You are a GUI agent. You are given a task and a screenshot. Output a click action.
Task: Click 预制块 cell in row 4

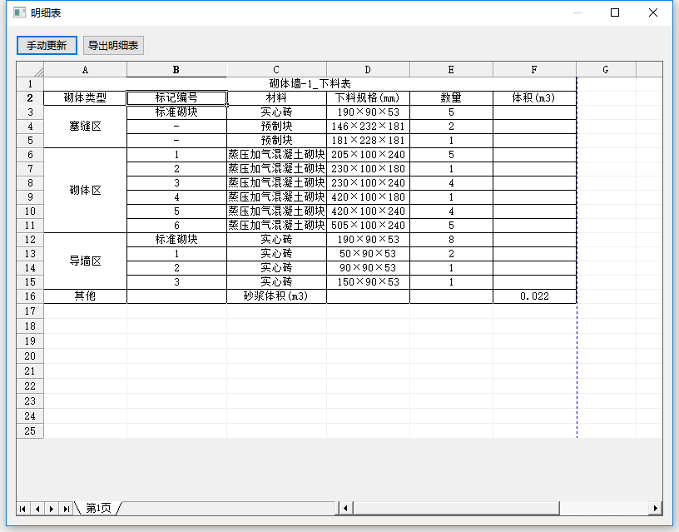276,127
